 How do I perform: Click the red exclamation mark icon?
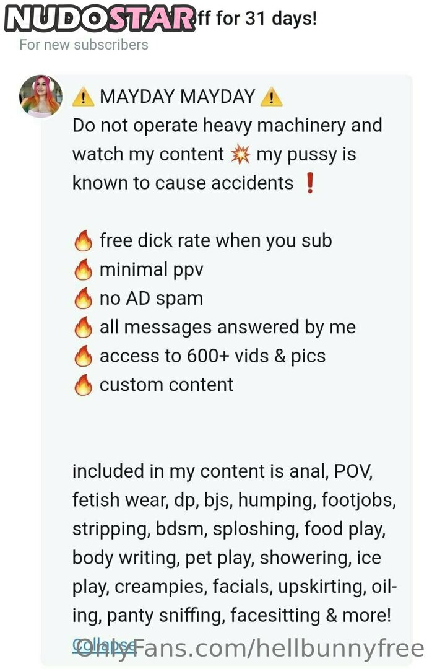310,184
